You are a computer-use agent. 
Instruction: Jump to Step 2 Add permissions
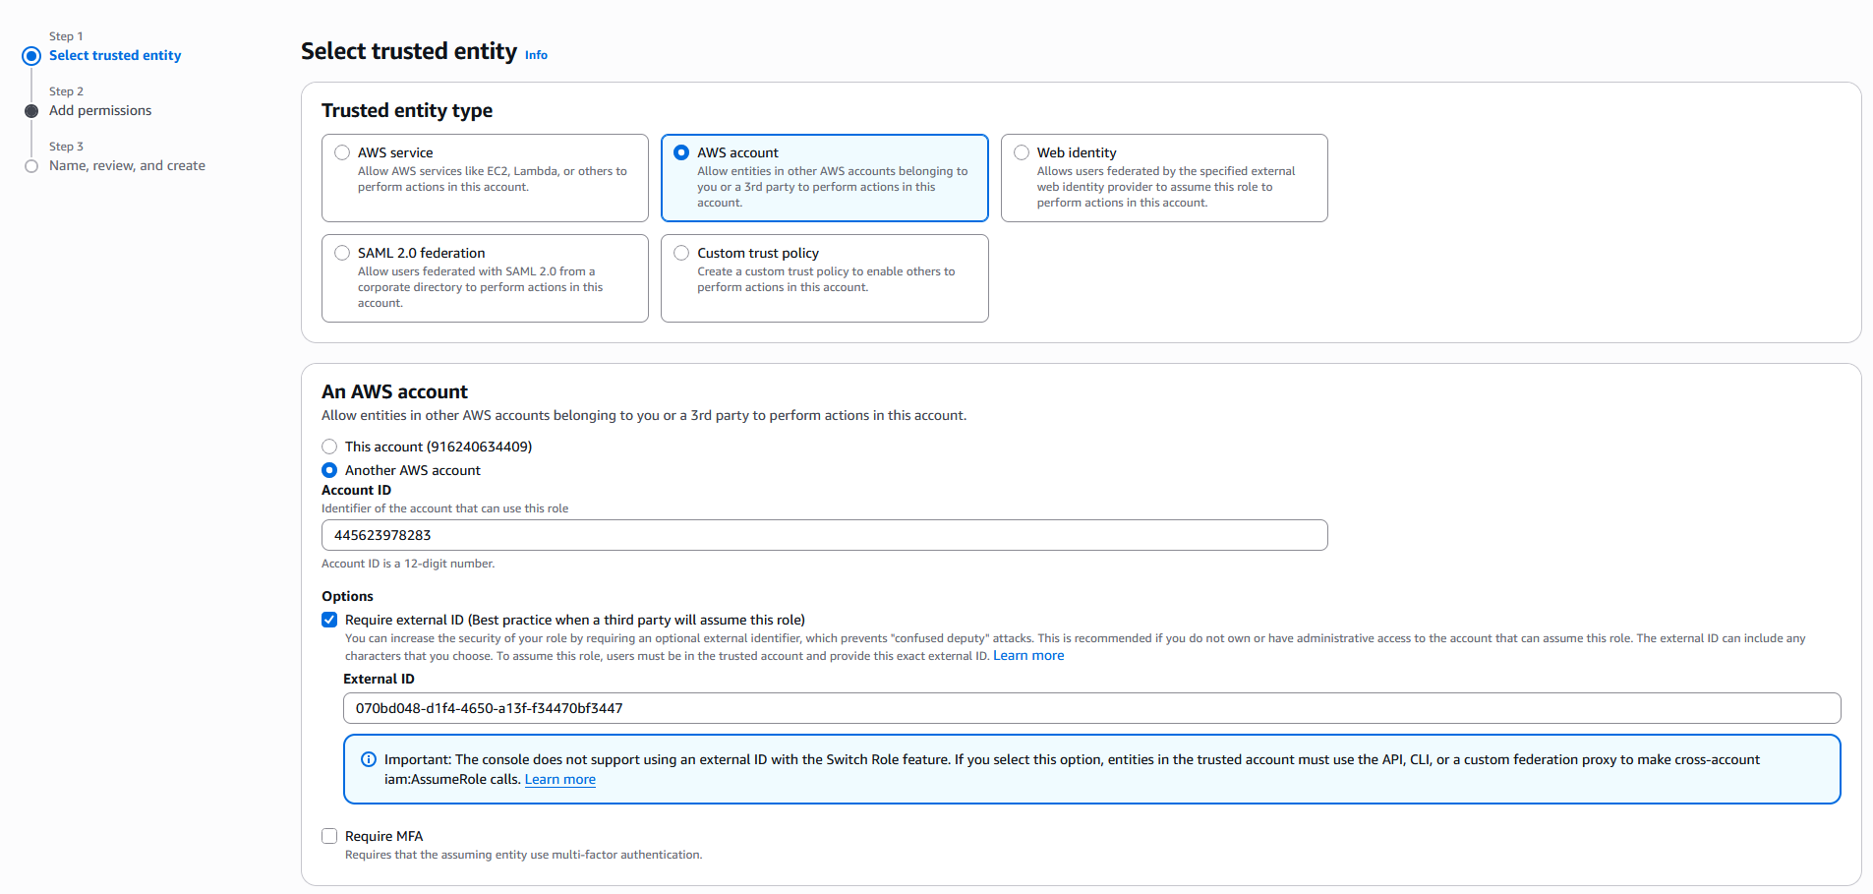pos(100,111)
